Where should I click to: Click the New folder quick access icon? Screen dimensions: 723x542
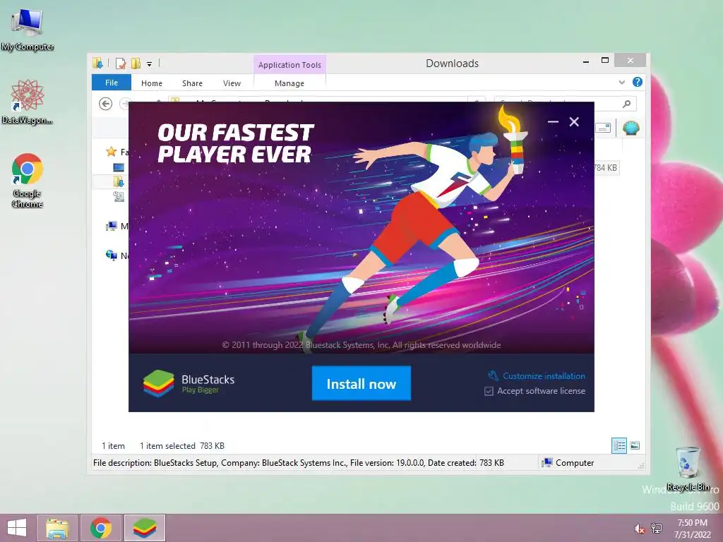pyautogui.click(x=136, y=64)
